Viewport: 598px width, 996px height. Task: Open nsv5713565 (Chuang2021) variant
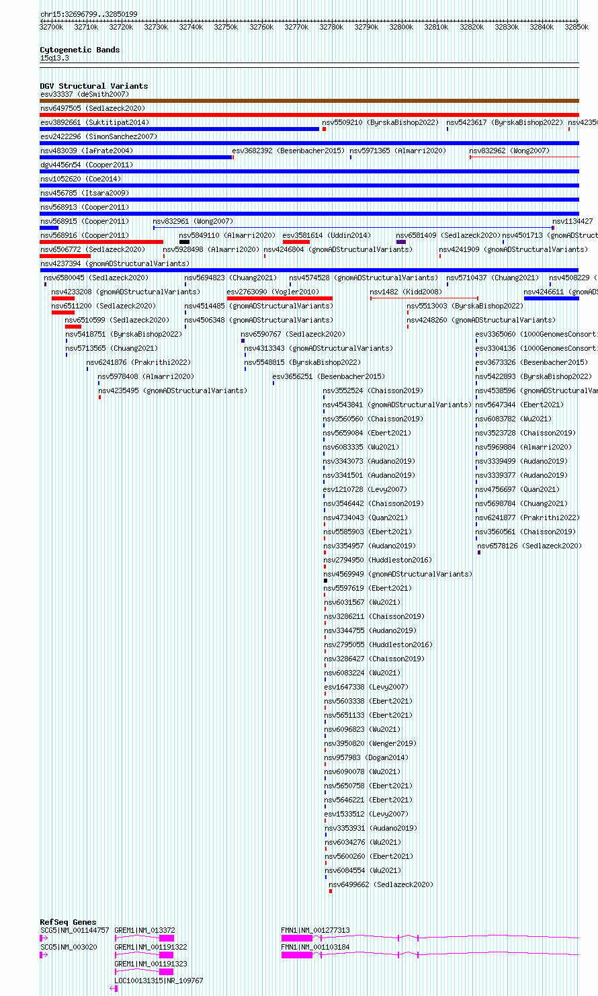coord(112,348)
